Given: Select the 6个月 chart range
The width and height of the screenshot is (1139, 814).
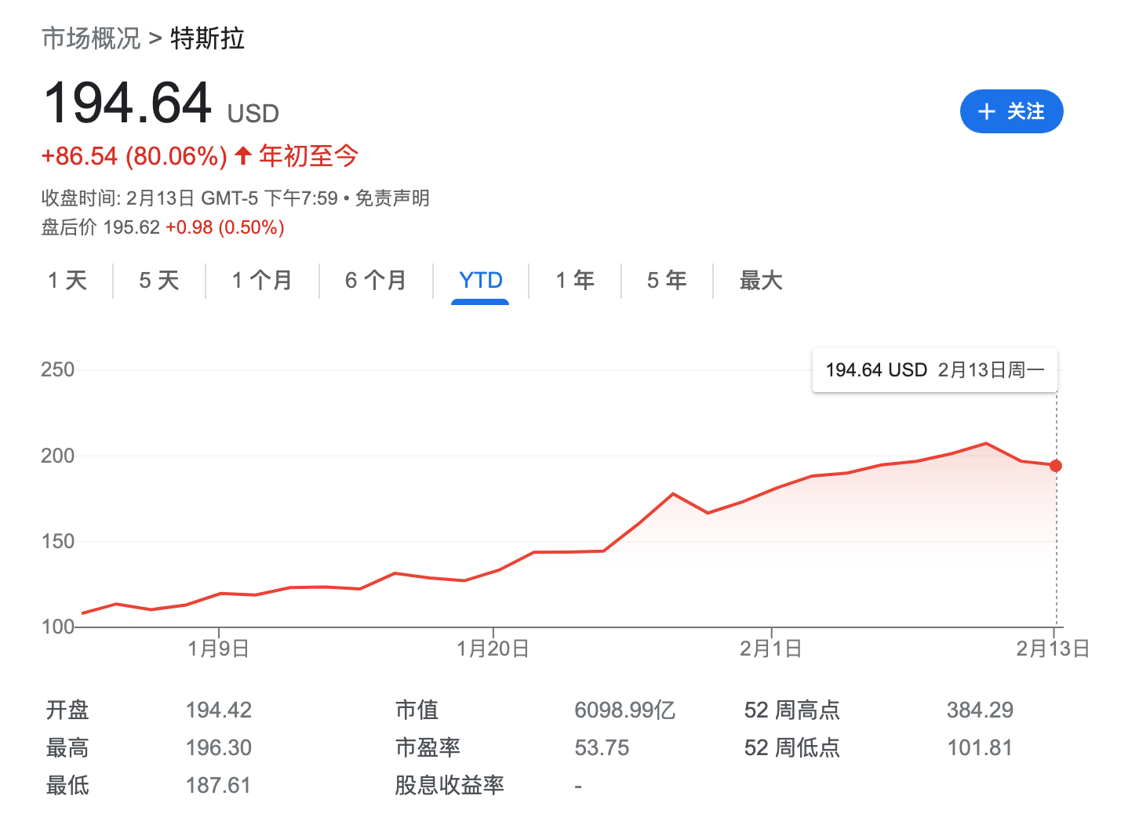Looking at the screenshot, I should pos(376,280).
